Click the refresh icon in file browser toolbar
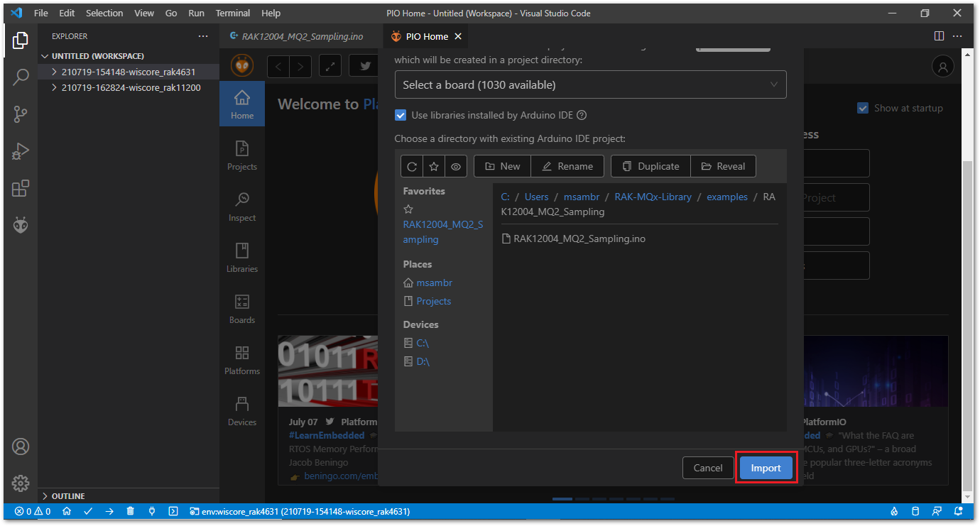The height and width of the screenshot is (526, 980). click(x=412, y=166)
